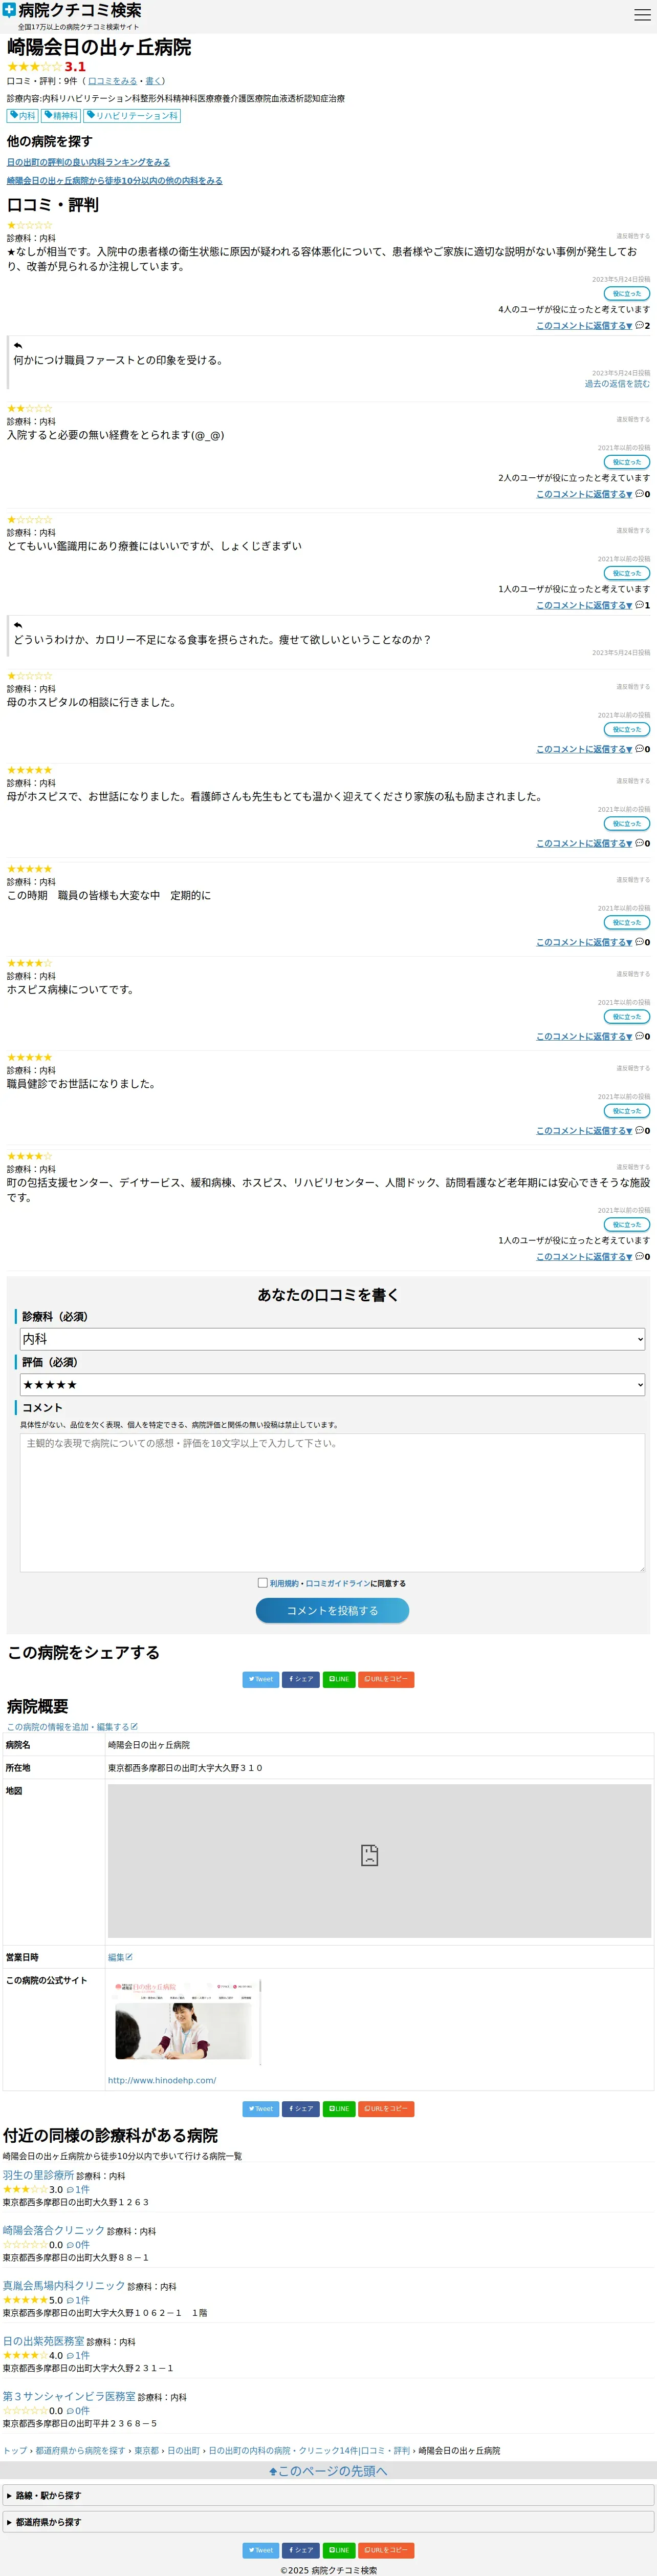Focus the review comment text area
Image resolution: width=657 pixels, height=2576 pixels.
tap(333, 1503)
